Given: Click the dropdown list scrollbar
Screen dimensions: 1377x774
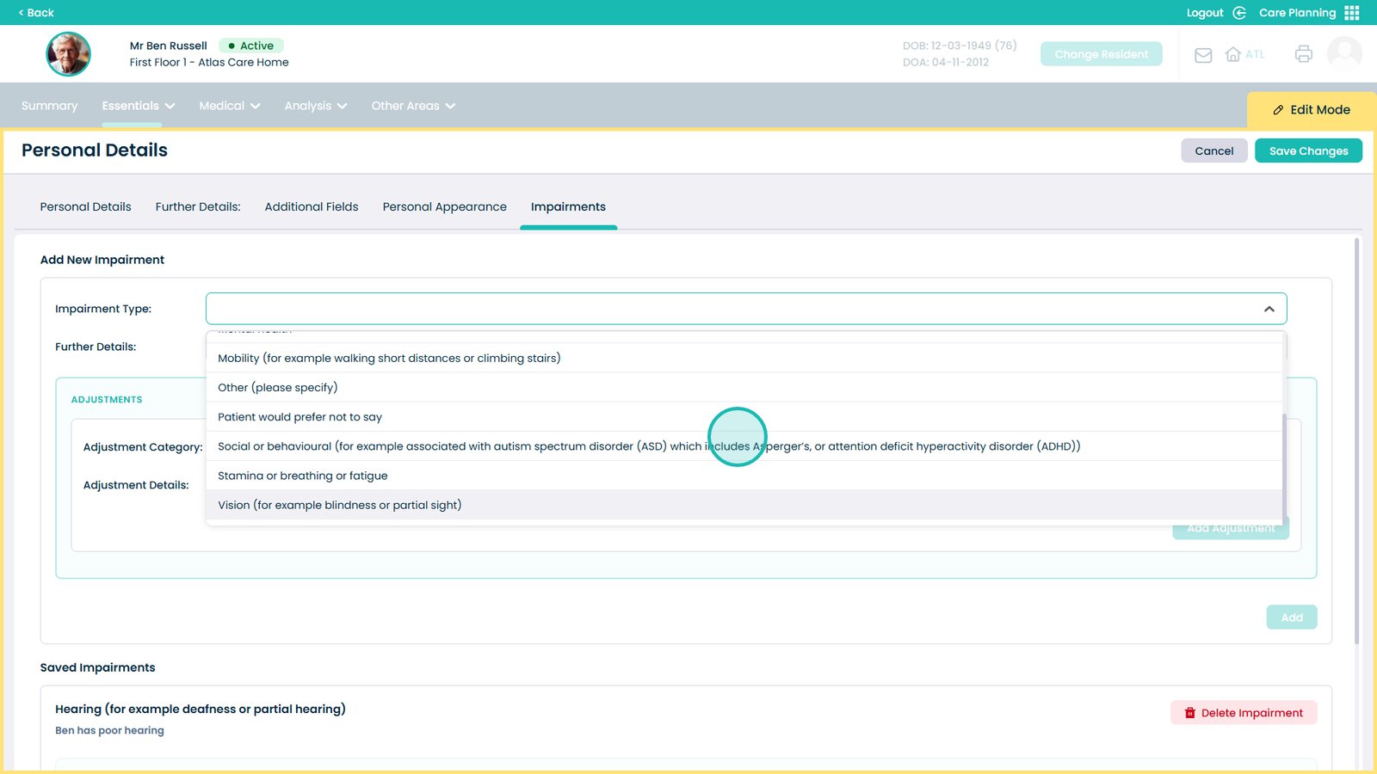Looking at the screenshot, I should (1284, 464).
